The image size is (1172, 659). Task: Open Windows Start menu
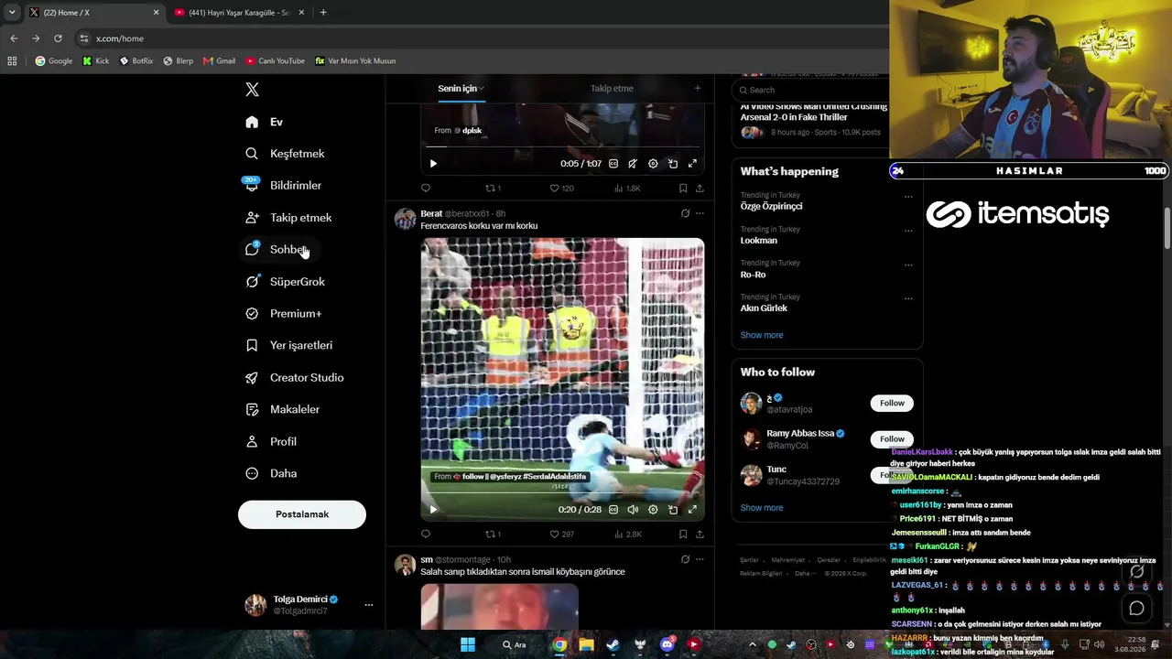pyautogui.click(x=468, y=644)
